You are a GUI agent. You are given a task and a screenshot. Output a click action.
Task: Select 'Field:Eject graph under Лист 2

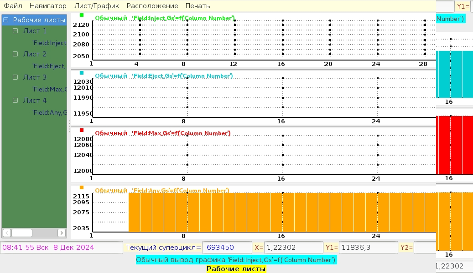pos(49,66)
